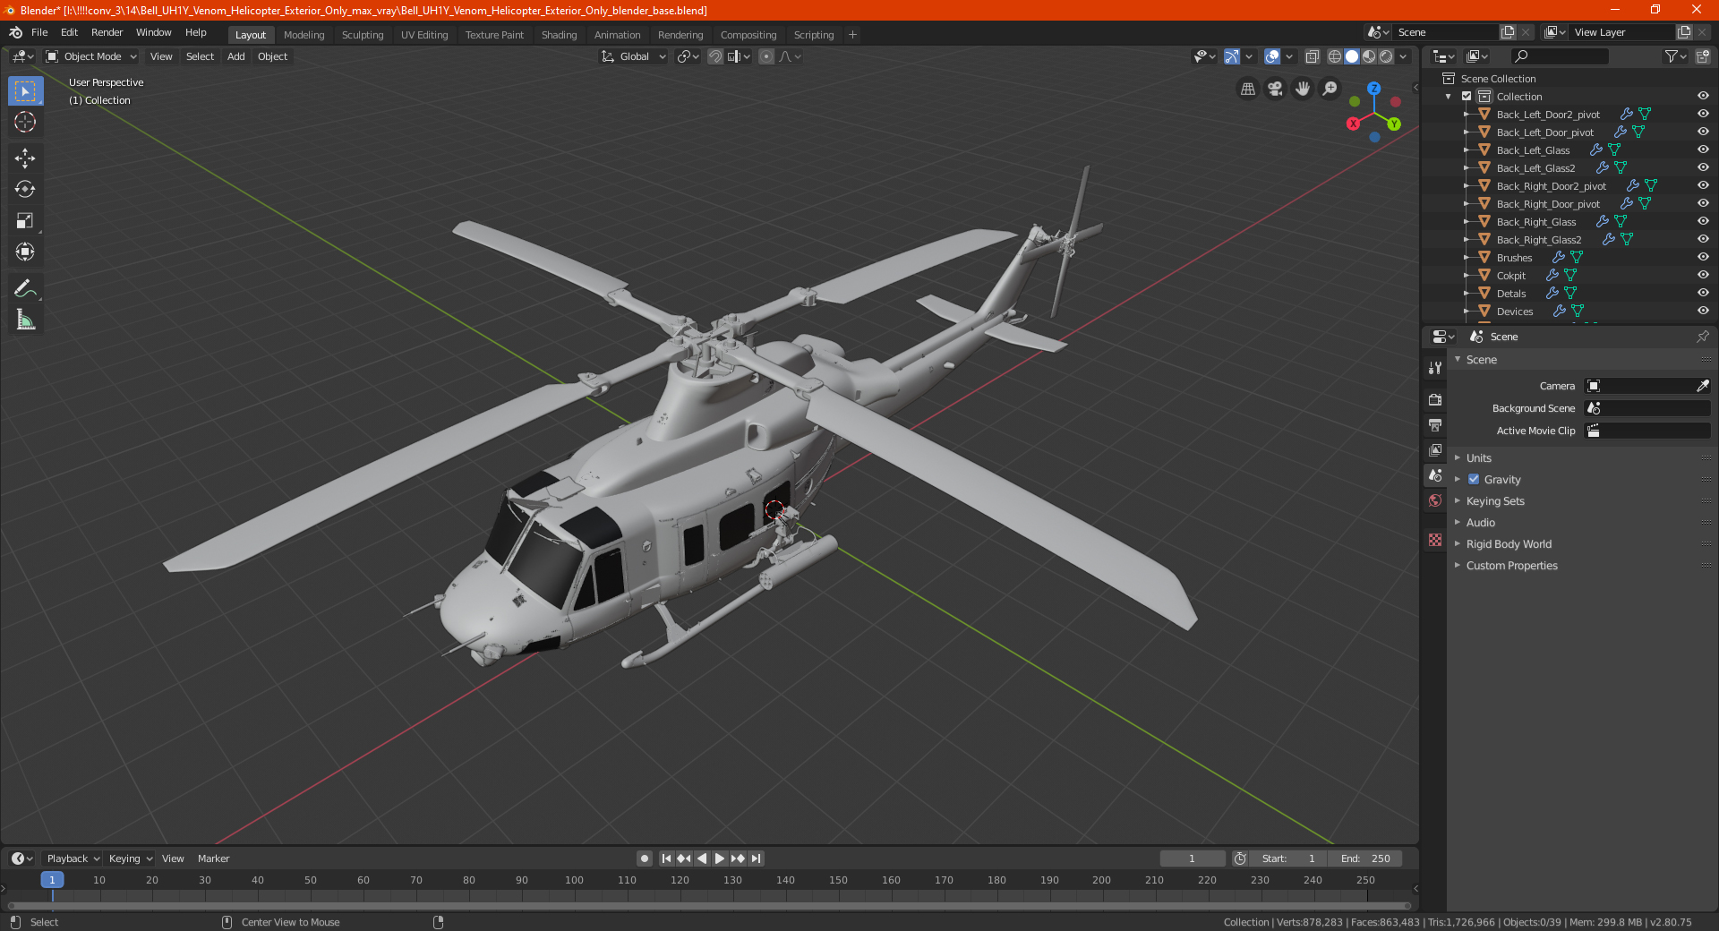Uncheck the Collection exclude checkbox in outliner
This screenshot has height=931, width=1719.
point(1467,96)
